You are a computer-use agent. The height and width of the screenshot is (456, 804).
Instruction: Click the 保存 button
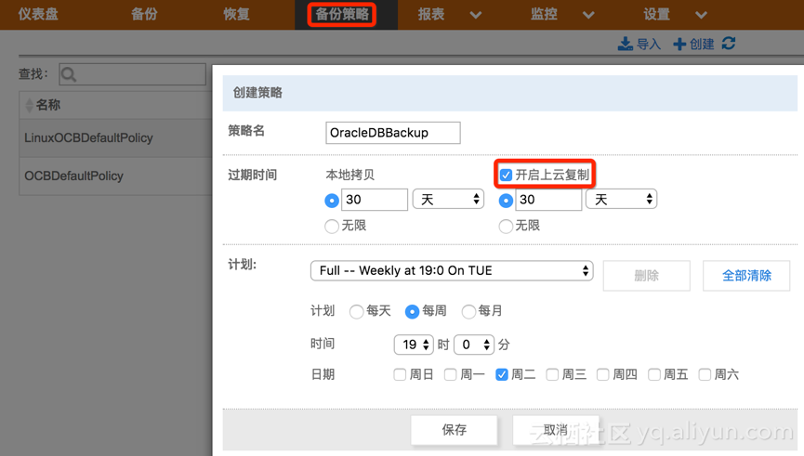[x=455, y=430]
